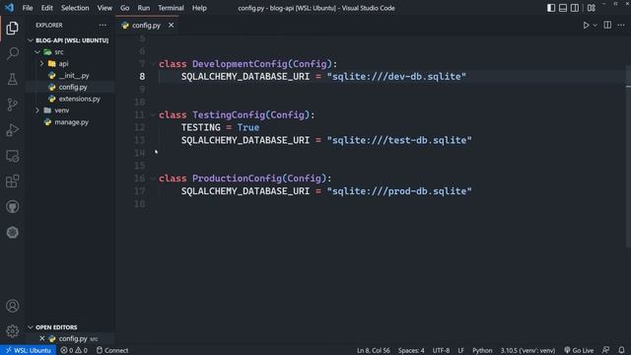Image resolution: width=631 pixels, height=355 pixels.
Task: Select the config.py editor tab
Action: [x=147, y=25]
